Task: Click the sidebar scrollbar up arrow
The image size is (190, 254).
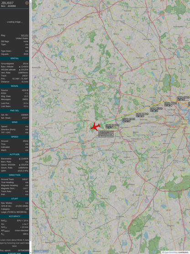Action: click(x=31, y=1)
